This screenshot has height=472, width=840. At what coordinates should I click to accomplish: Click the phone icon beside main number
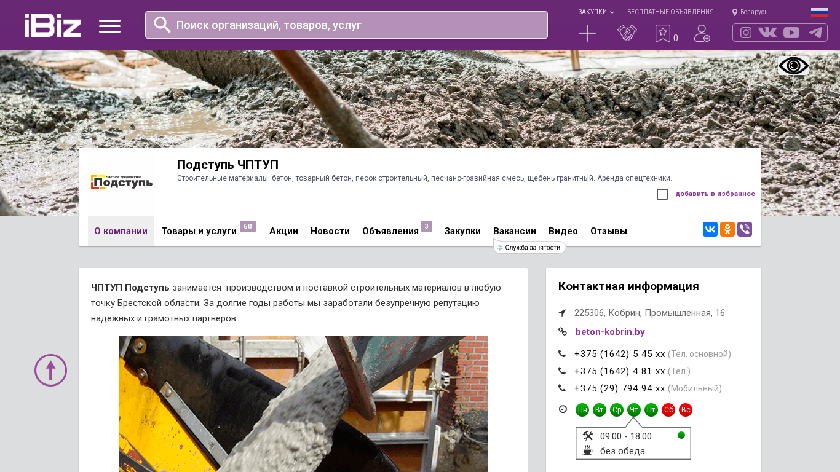[x=562, y=353]
